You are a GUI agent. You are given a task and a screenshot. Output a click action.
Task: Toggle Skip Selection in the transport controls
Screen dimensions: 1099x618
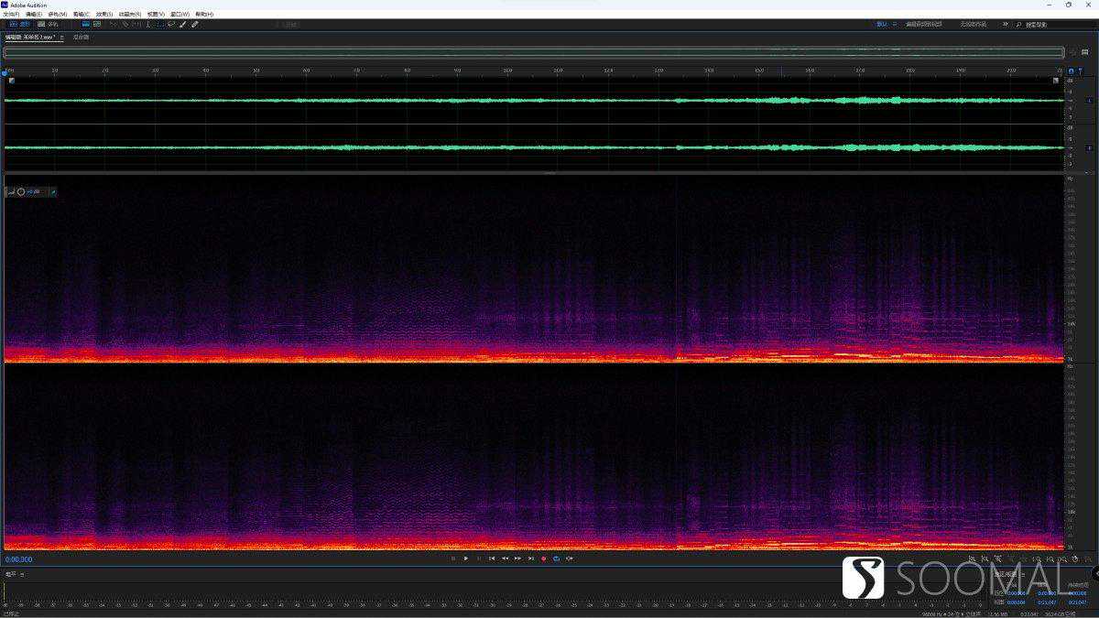point(569,557)
